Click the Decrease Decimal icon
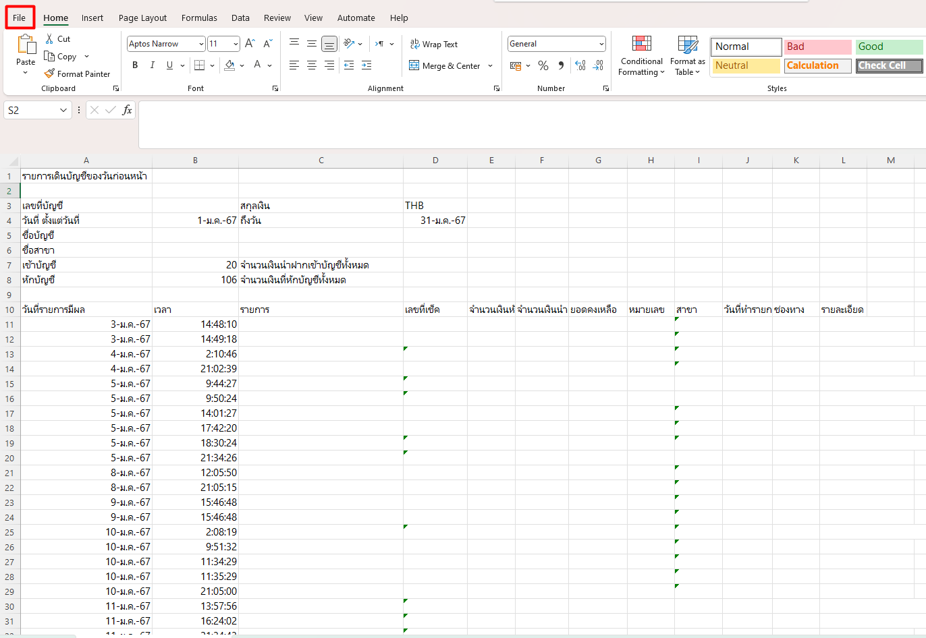Image resolution: width=926 pixels, height=638 pixels. (598, 65)
